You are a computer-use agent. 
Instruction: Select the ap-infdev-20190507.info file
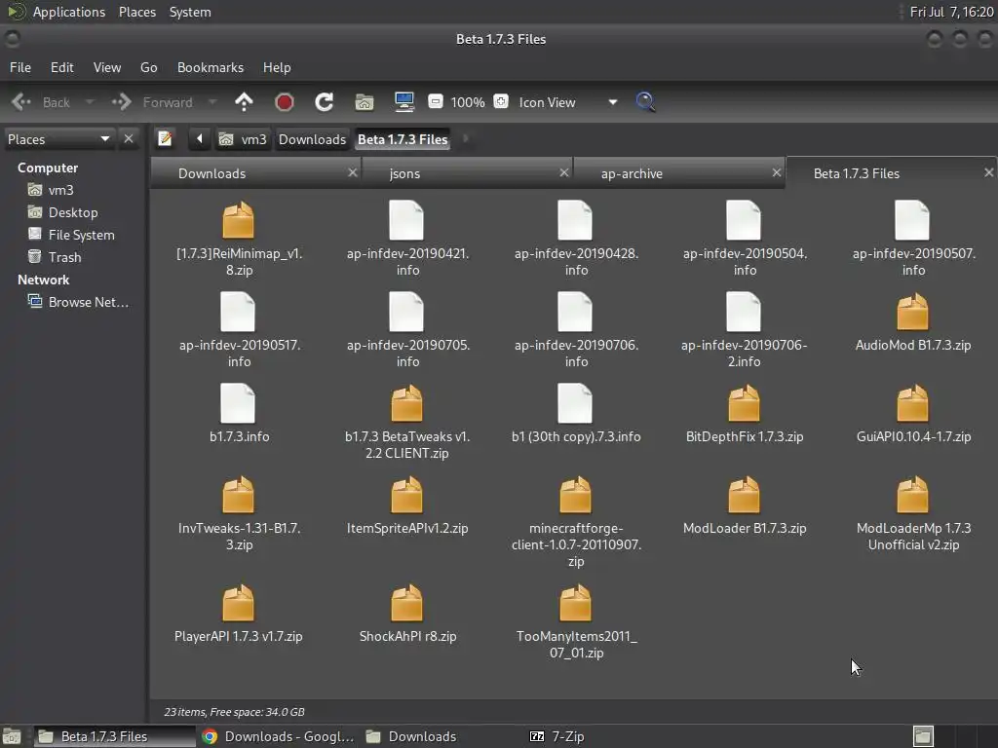tap(912, 239)
